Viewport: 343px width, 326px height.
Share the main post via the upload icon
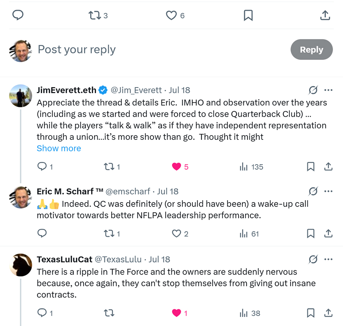pyautogui.click(x=325, y=15)
